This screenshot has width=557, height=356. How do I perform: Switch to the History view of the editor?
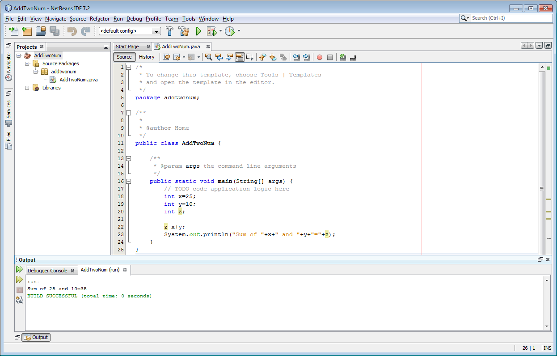(147, 57)
